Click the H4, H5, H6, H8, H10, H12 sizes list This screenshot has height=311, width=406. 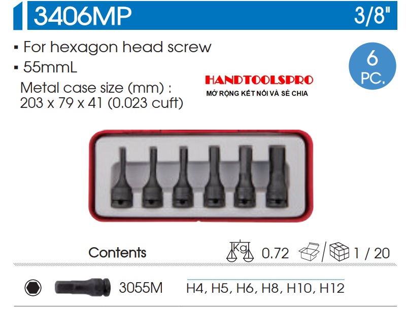(x=265, y=288)
